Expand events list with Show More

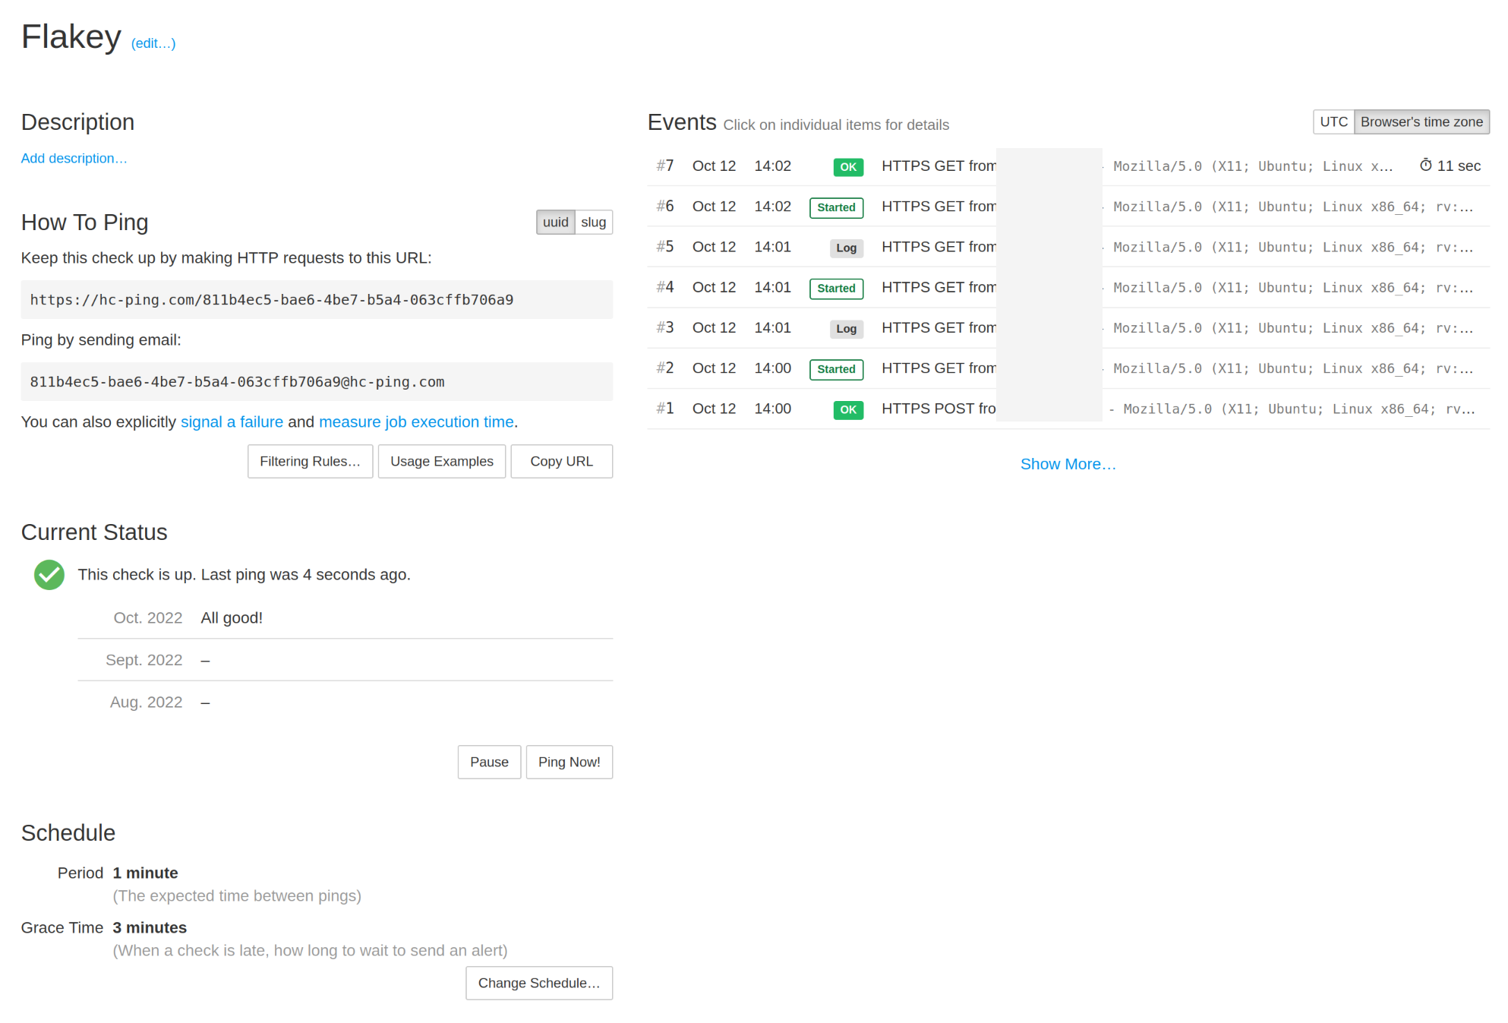pos(1067,464)
